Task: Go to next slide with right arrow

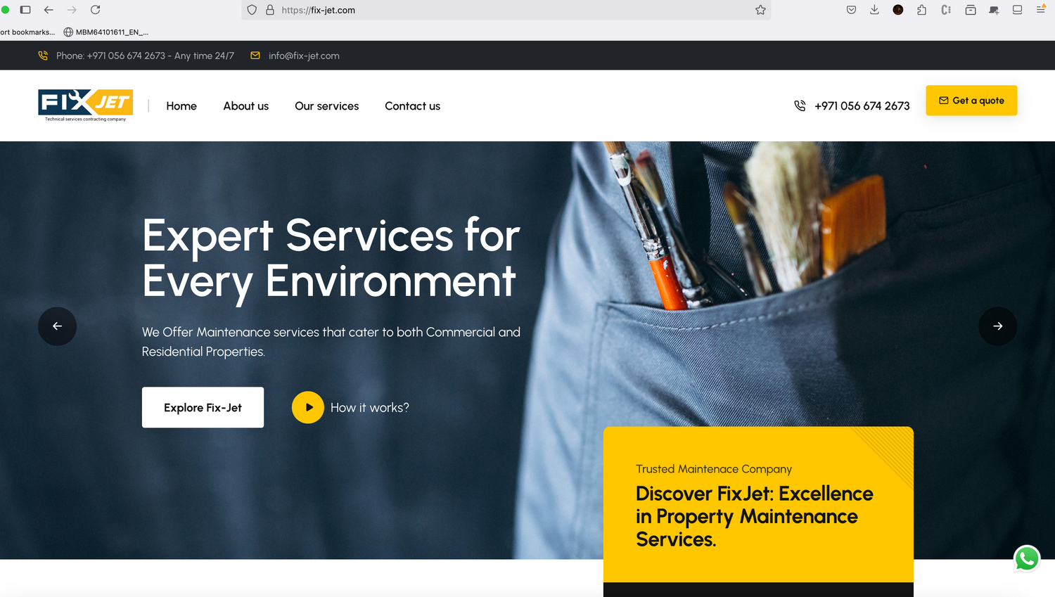Action: (x=997, y=326)
